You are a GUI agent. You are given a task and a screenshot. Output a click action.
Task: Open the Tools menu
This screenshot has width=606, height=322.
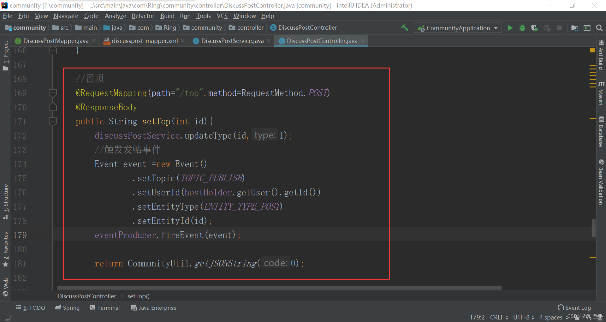[204, 16]
